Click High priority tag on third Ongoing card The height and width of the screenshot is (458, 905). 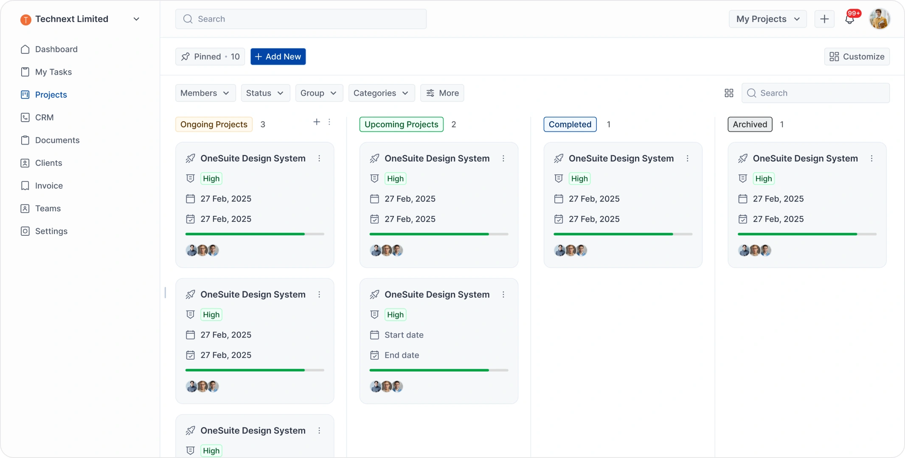(211, 451)
